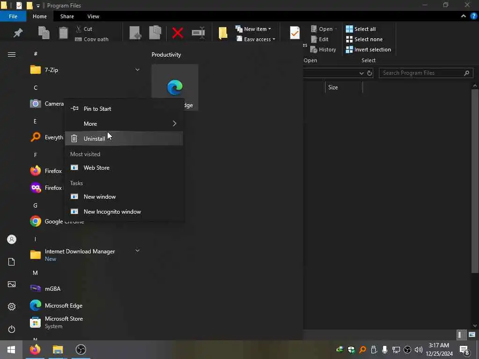Click the New folder icon
Screen dimensions: 479x359
pyautogui.click(x=223, y=33)
